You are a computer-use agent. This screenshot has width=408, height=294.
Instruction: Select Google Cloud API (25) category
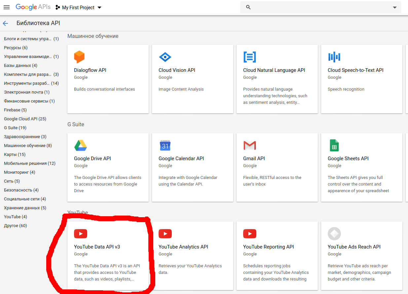25,119
